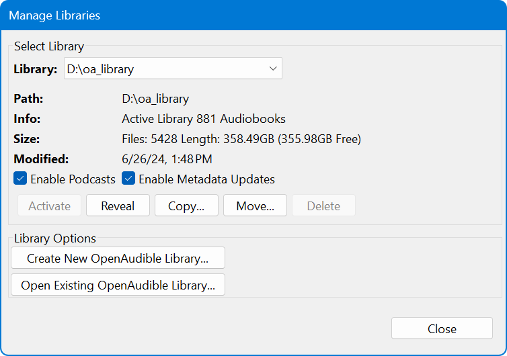Click the 'Manage Libraries' title bar text
Image resolution: width=507 pixels, height=356 pixels.
(54, 15)
